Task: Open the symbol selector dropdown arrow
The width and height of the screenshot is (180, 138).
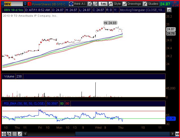Action: tap(25, 4)
